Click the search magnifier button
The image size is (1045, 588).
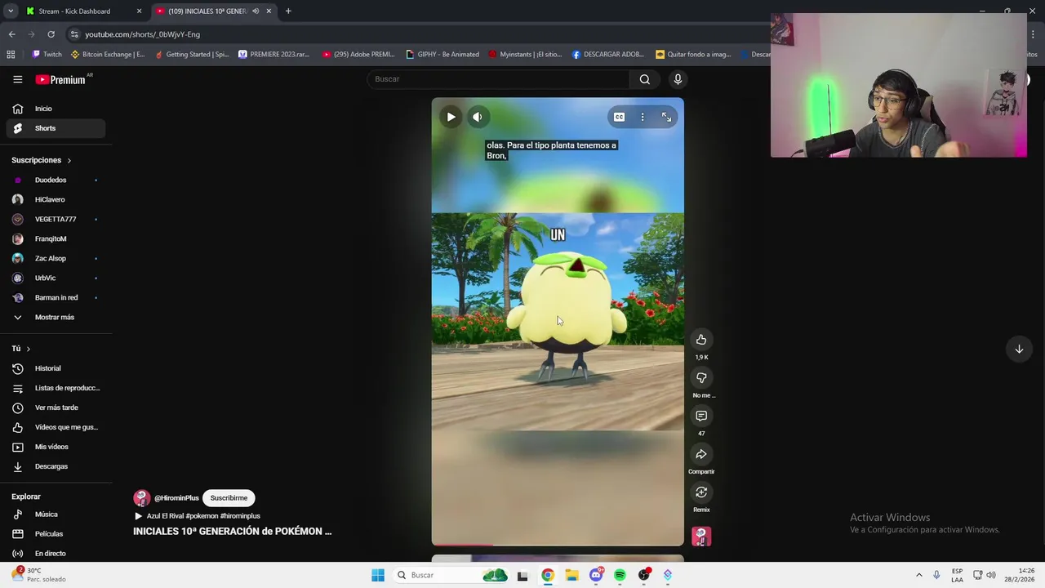pos(645,79)
